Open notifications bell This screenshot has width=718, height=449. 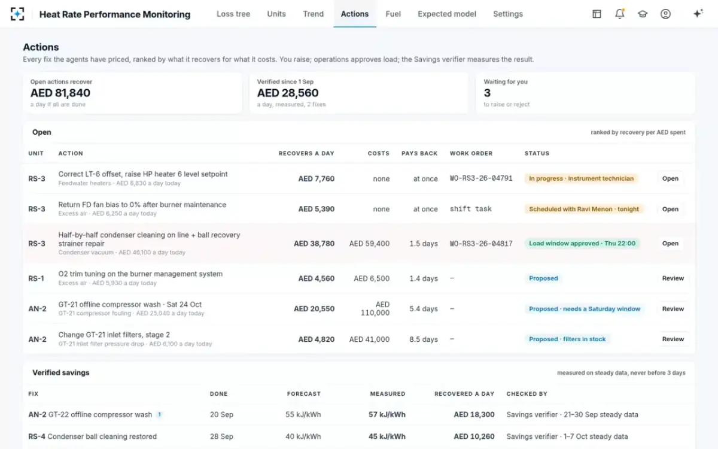coord(620,14)
